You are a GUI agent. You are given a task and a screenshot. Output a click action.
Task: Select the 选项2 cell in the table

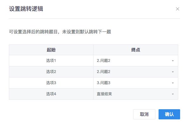coord(51,72)
